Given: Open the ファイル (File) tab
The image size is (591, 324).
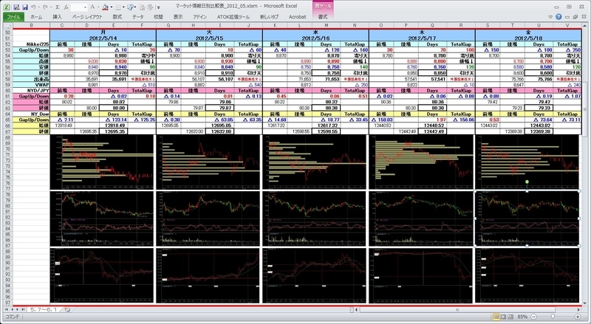Looking at the screenshot, I should pos(13,17).
